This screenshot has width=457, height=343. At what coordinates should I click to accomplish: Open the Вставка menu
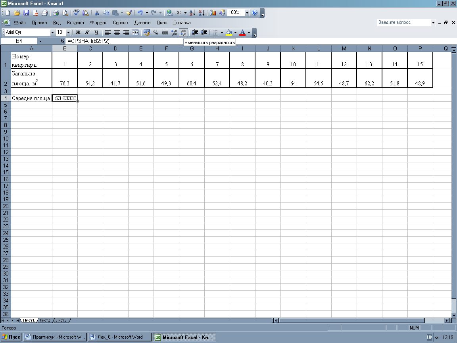(x=75, y=23)
